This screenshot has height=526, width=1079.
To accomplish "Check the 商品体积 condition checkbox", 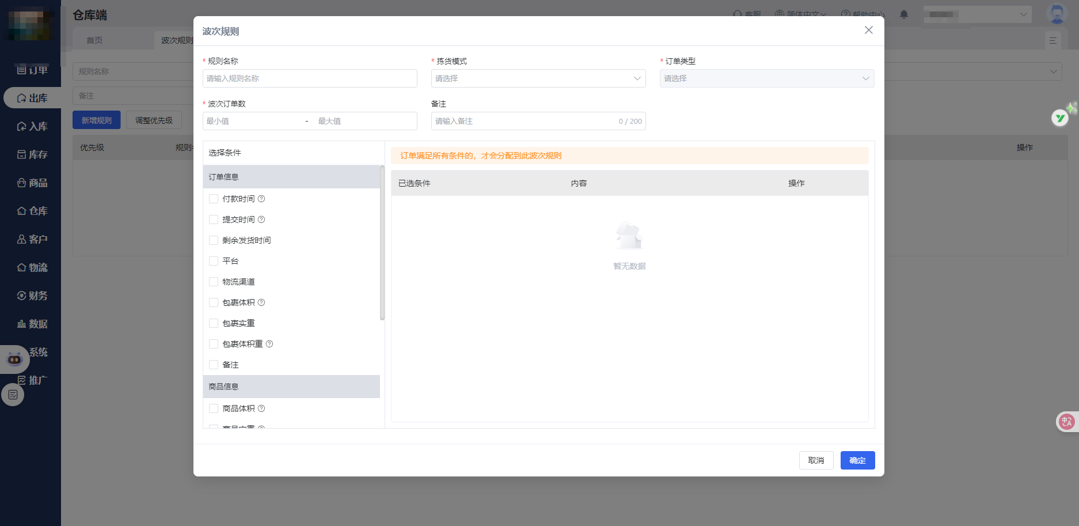I will 214,408.
